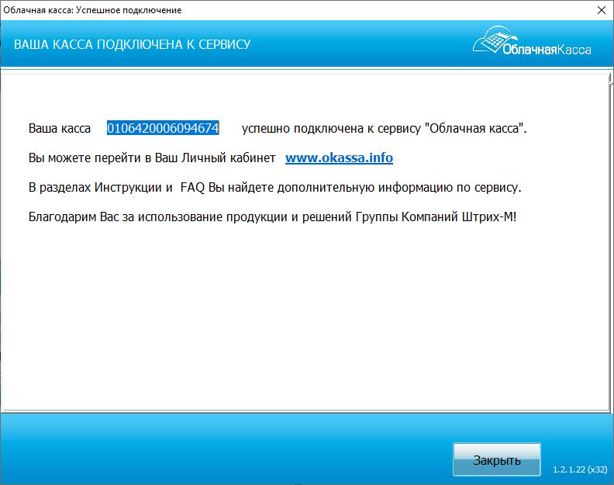Click the Закрыть button
614x485 pixels.
[x=496, y=460]
